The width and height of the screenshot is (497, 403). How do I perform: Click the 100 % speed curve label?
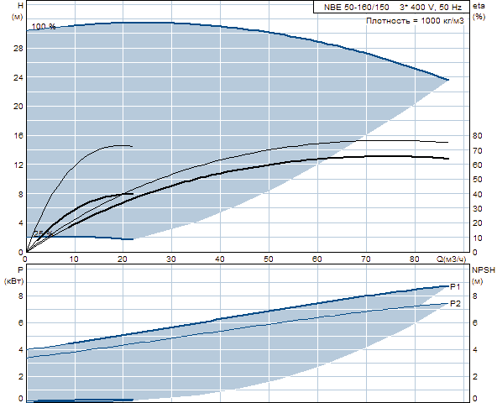[x=44, y=27]
